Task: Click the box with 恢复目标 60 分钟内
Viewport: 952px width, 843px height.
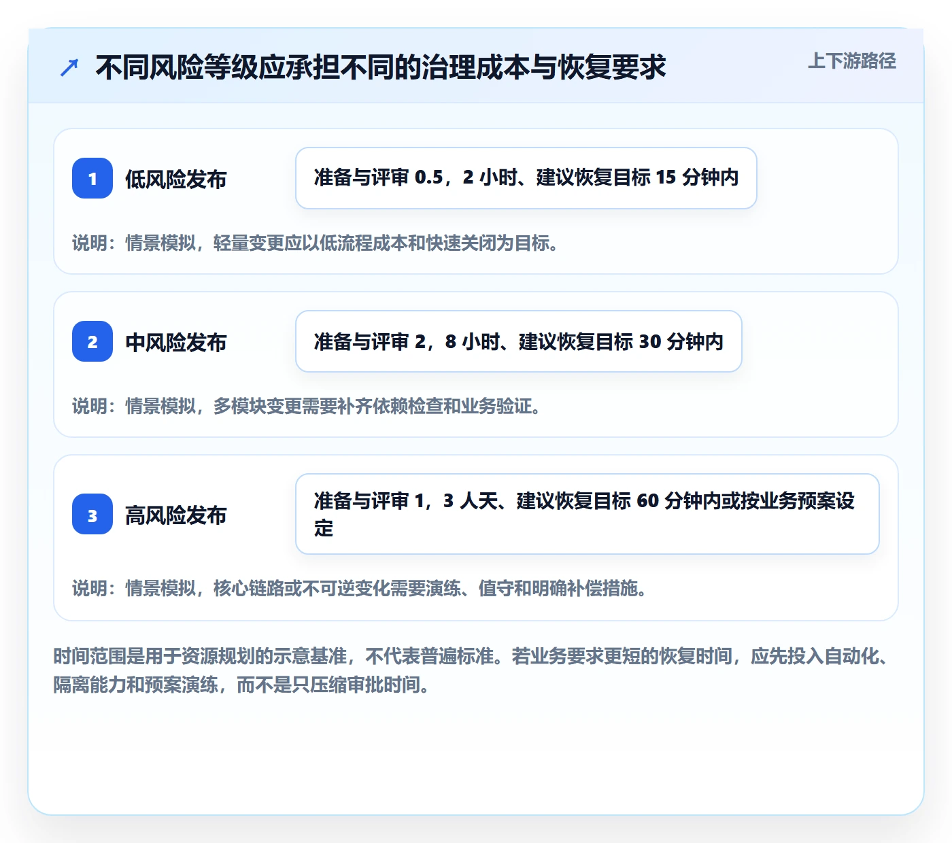Action: [x=588, y=514]
